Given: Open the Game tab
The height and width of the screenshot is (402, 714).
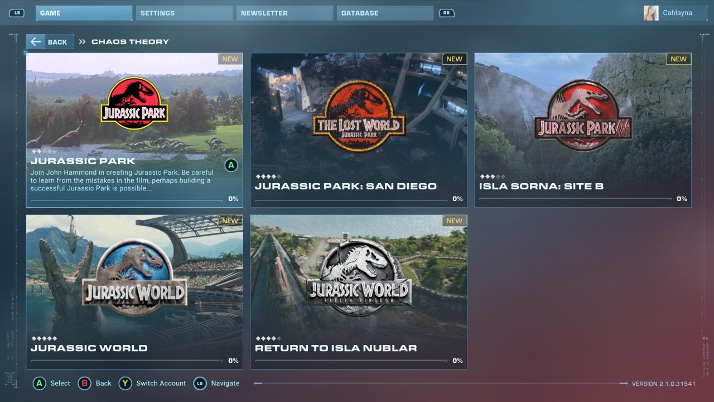Looking at the screenshot, I should click(84, 13).
